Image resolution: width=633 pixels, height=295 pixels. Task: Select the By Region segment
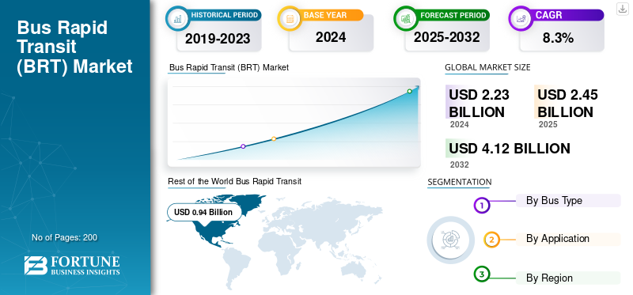click(568, 278)
